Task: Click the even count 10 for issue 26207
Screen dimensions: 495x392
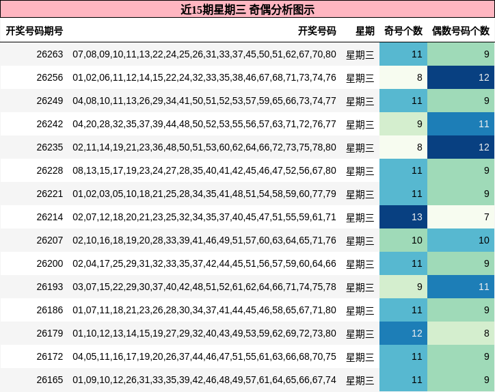Action: tap(461, 240)
